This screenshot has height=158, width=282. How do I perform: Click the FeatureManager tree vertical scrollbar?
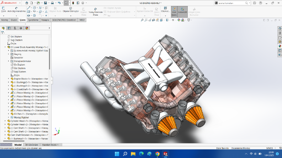click(x=50, y=59)
